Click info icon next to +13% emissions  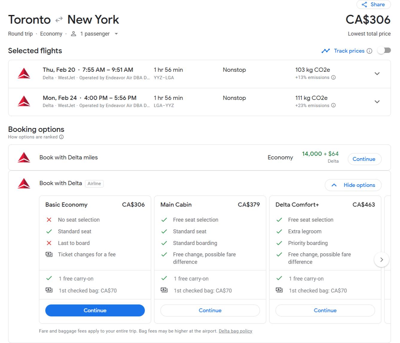tap(333, 77)
